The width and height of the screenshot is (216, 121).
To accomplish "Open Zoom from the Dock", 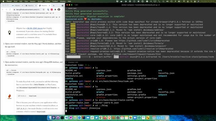I will [x=135, y=118].
